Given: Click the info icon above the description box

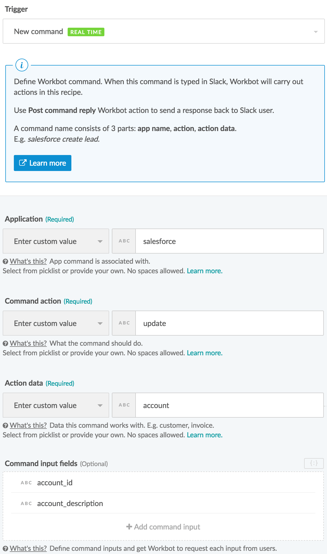Looking at the screenshot, I should tap(22, 65).
